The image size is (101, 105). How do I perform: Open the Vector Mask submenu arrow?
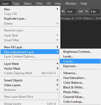[x=57, y=68]
